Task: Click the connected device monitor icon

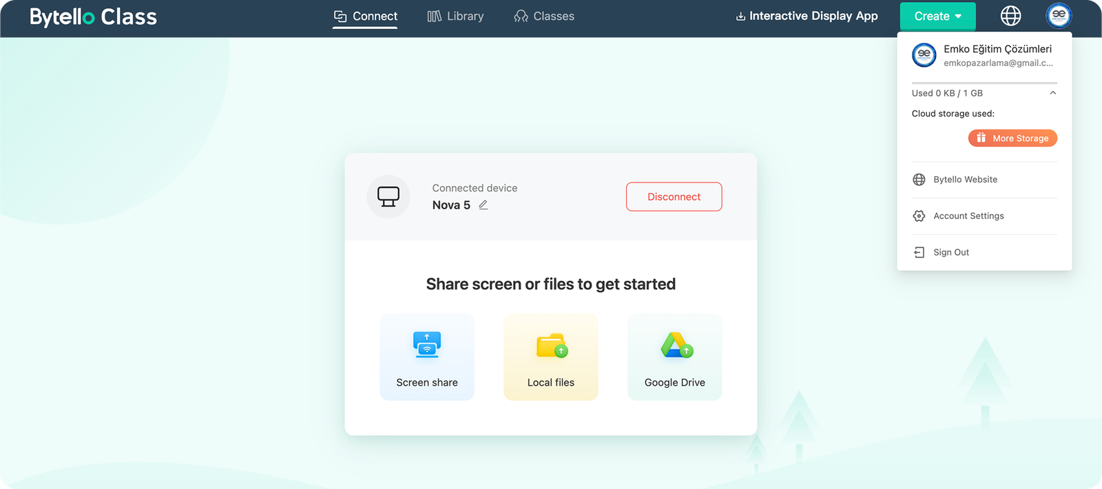Action: coord(388,197)
